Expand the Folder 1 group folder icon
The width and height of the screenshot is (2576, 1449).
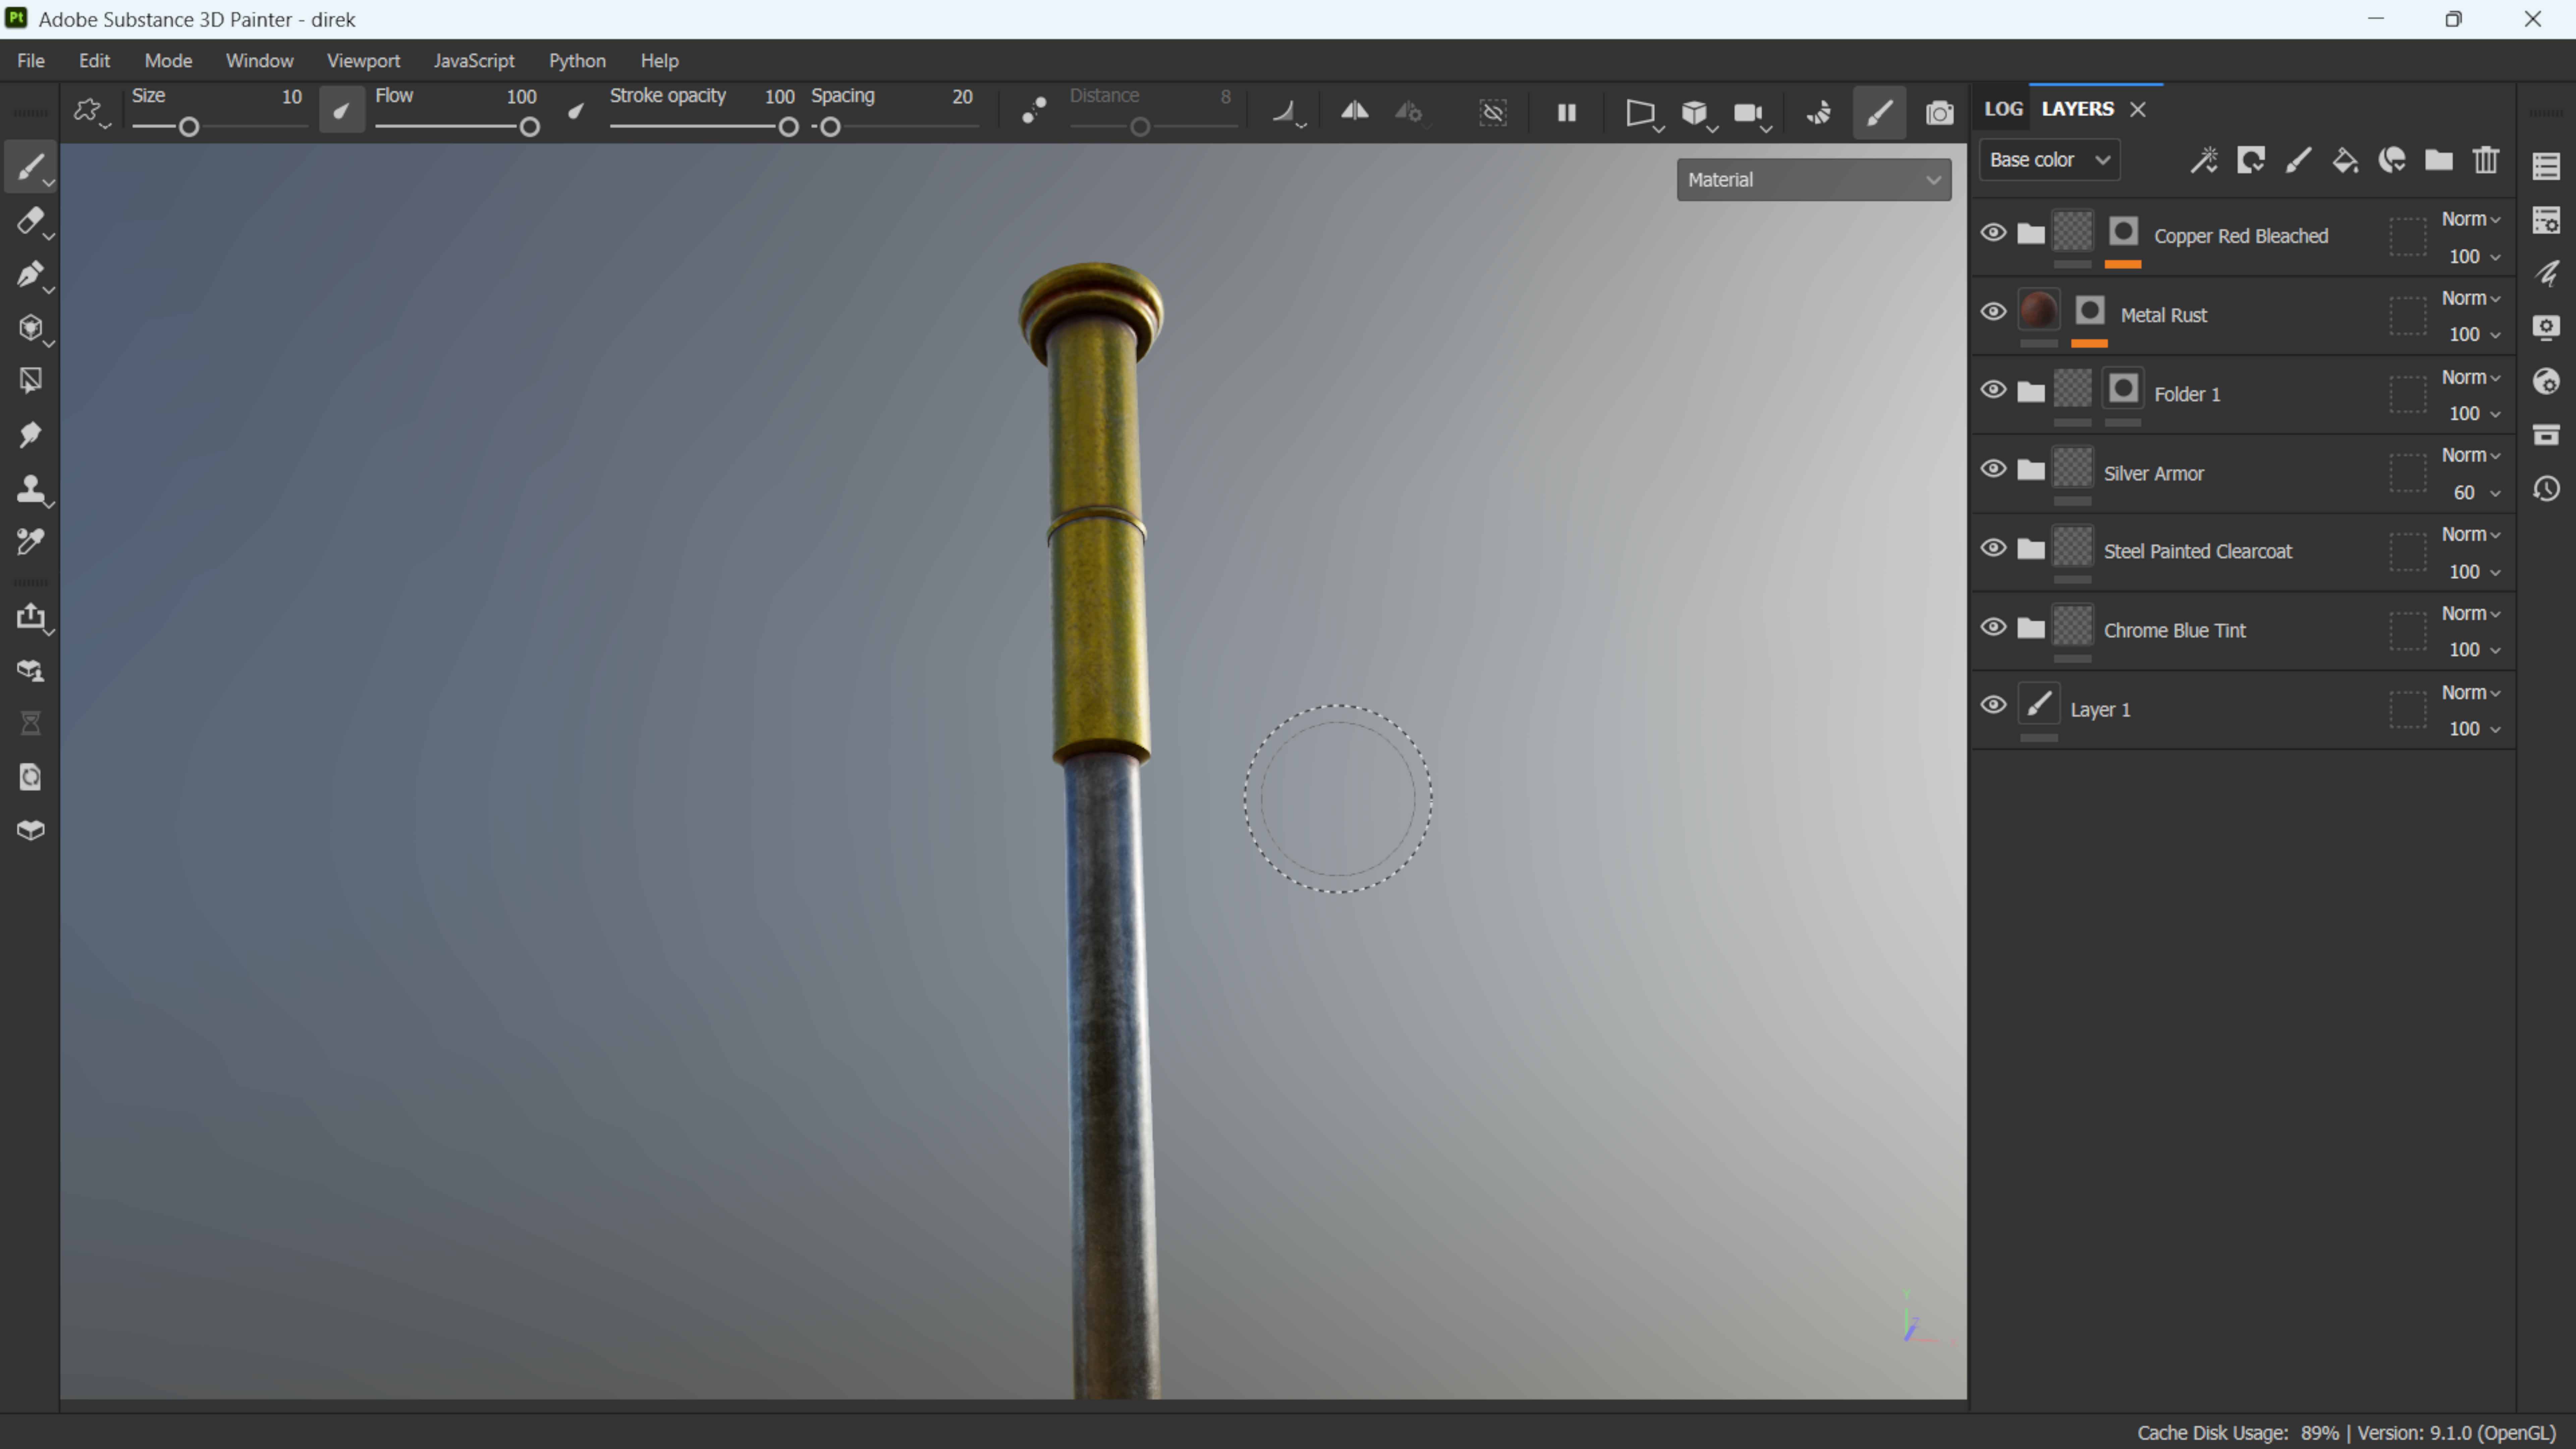(2031, 392)
